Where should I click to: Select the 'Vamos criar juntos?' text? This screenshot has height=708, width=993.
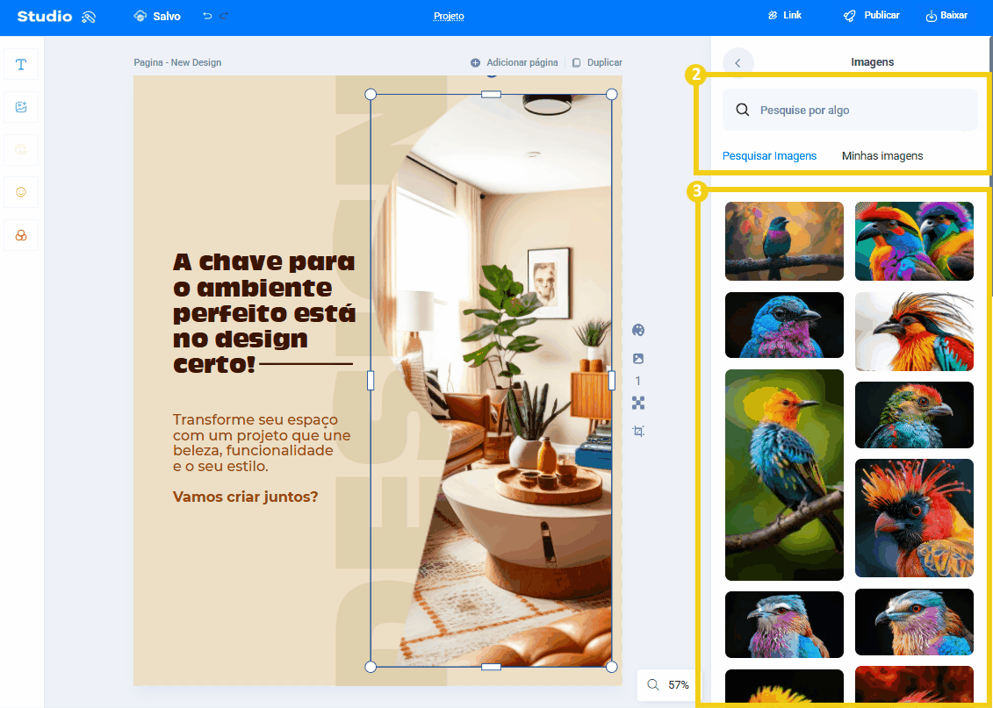coord(246,497)
